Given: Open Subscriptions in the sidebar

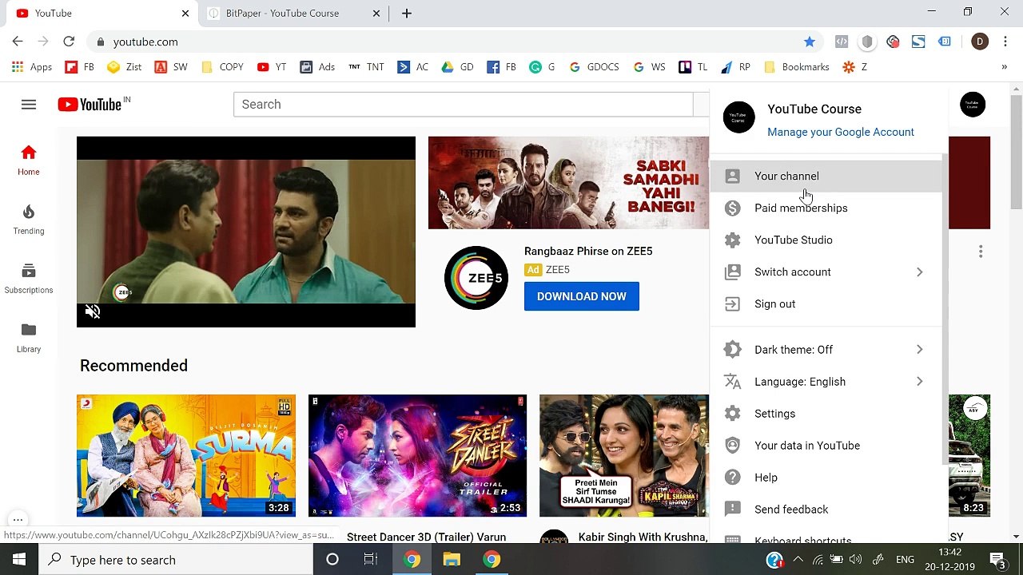Looking at the screenshot, I should click(x=29, y=278).
